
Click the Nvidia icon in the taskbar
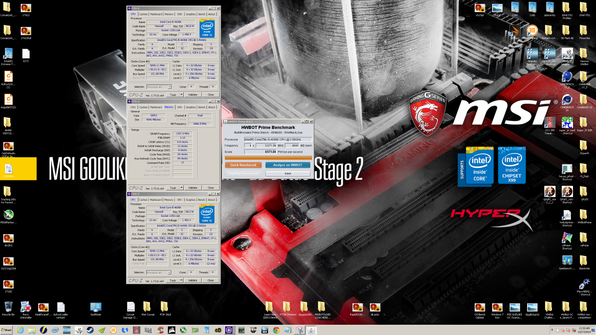pyautogui.click(x=102, y=330)
